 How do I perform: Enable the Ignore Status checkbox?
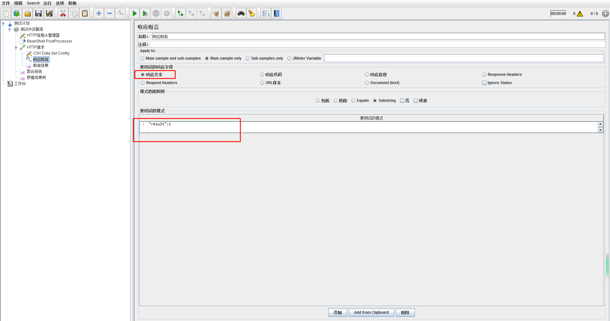(484, 83)
